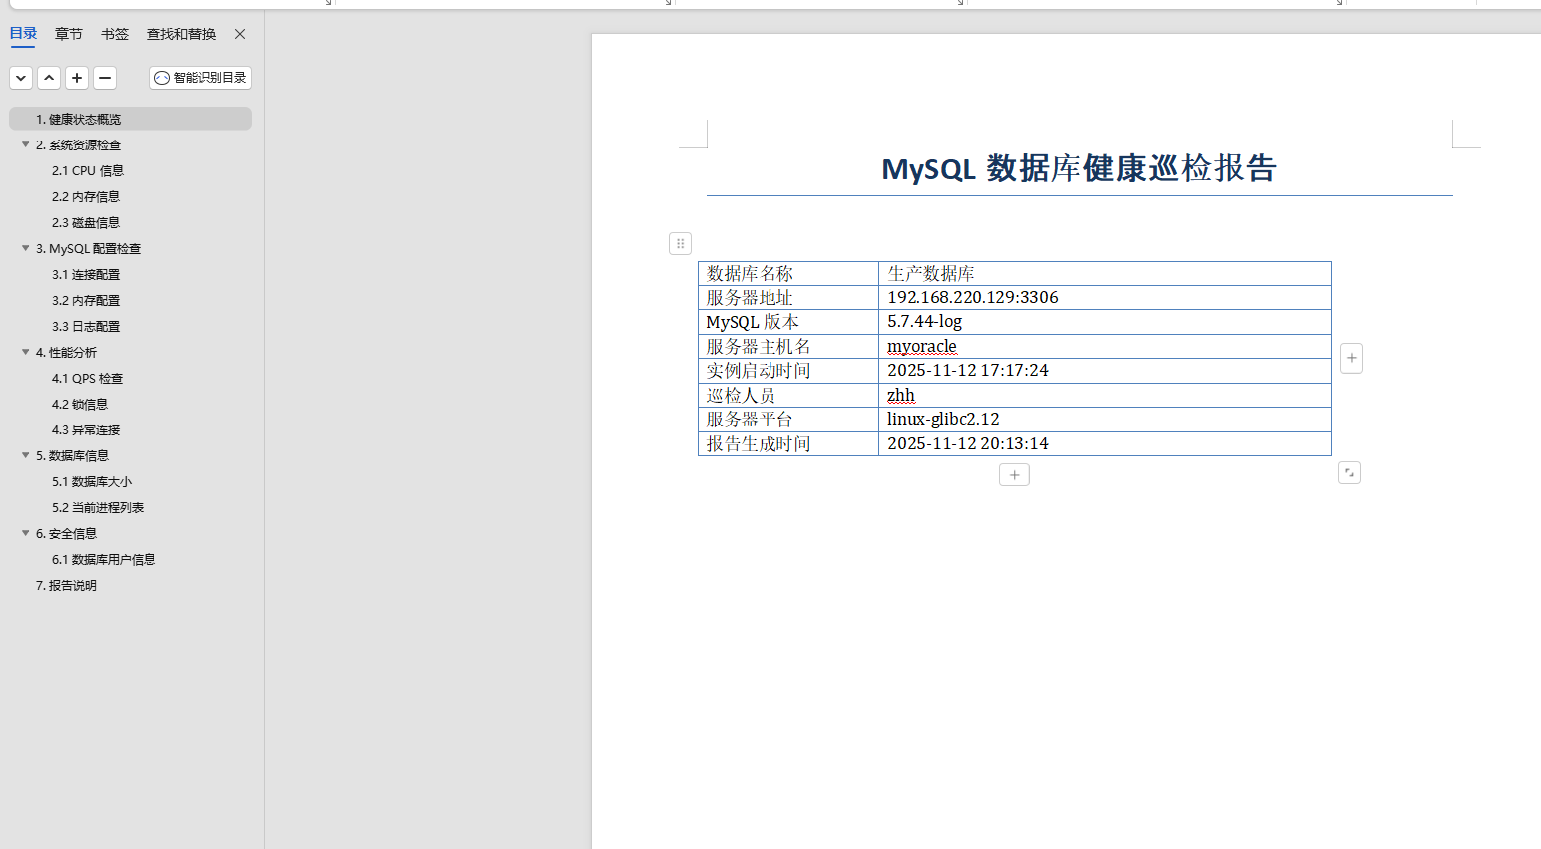Viewport: 1541px width, 849px height.
Task: Go to 2. 系统资源检查 heading
Action: click(x=79, y=145)
